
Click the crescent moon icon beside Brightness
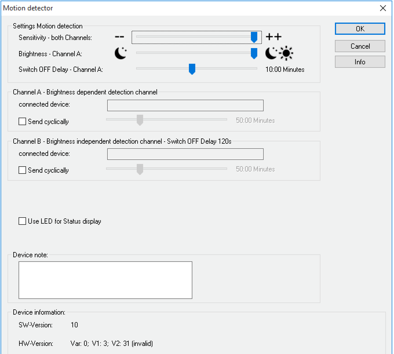(121, 53)
